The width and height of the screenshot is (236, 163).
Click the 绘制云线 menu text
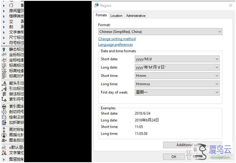[x=16, y=117]
